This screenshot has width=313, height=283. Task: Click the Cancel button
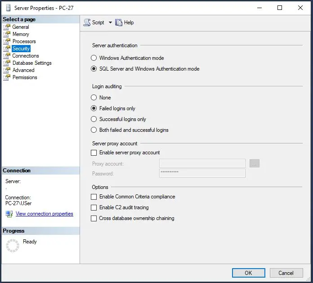click(286, 273)
